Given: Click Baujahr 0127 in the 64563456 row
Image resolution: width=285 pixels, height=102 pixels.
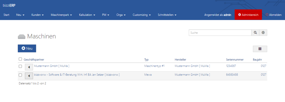Looking at the screenshot, I should point(264,75).
